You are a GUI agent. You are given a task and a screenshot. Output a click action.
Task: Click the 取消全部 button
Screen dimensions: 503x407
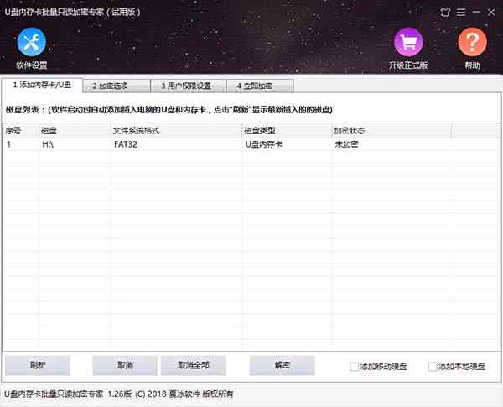pyautogui.click(x=193, y=365)
